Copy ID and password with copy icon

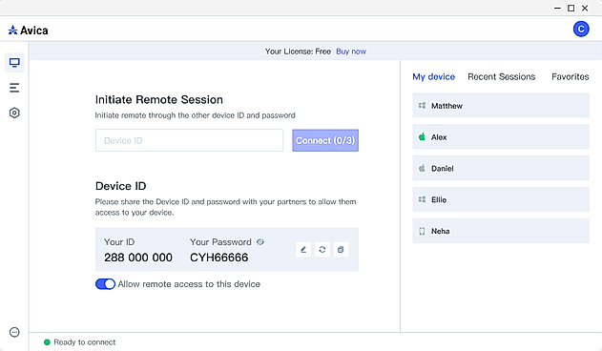341,250
